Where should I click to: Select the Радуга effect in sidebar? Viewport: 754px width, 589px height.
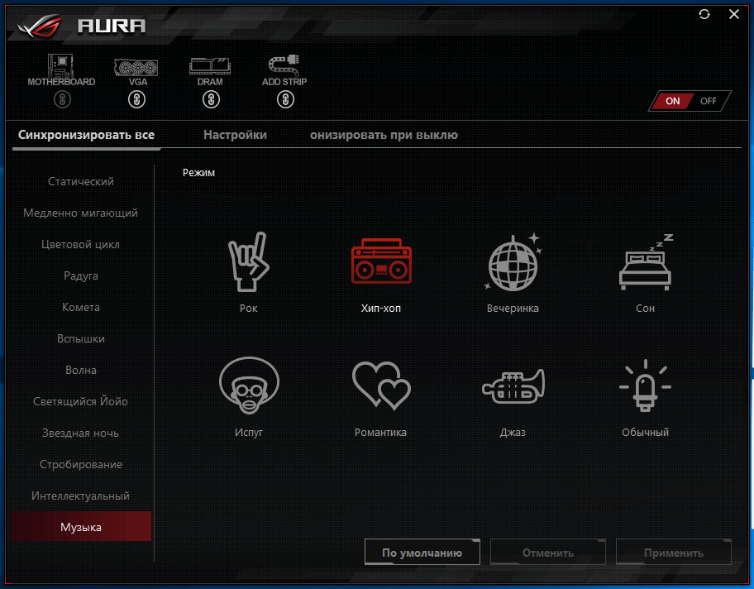click(81, 275)
